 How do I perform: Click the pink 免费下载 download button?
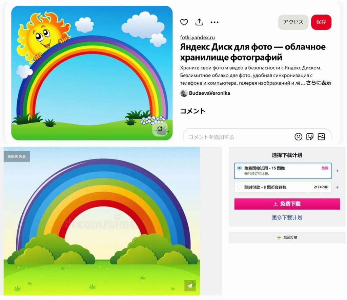pos(287,204)
